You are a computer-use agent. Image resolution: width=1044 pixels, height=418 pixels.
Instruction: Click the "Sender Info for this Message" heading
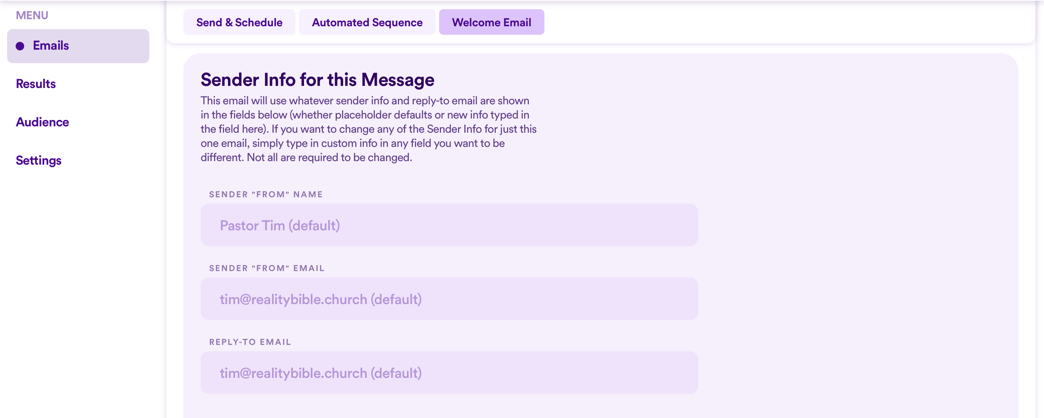317,79
